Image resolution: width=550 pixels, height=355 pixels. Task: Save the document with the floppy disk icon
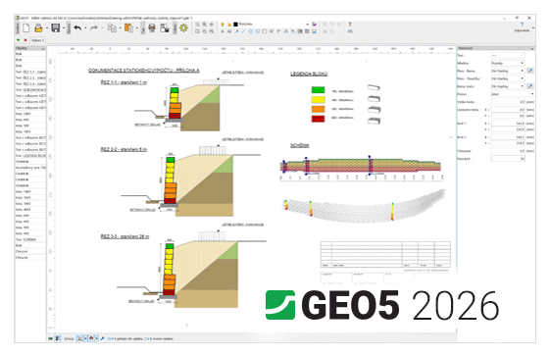tap(56, 28)
